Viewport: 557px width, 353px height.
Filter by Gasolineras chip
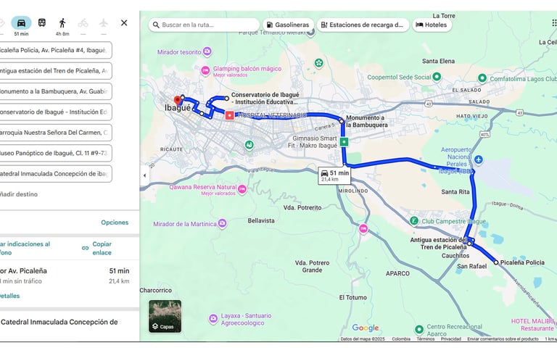coord(288,25)
